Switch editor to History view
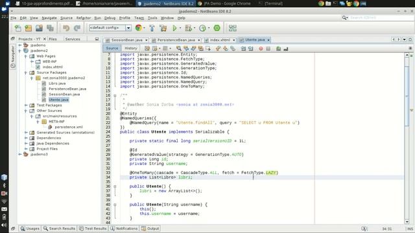 131,49
